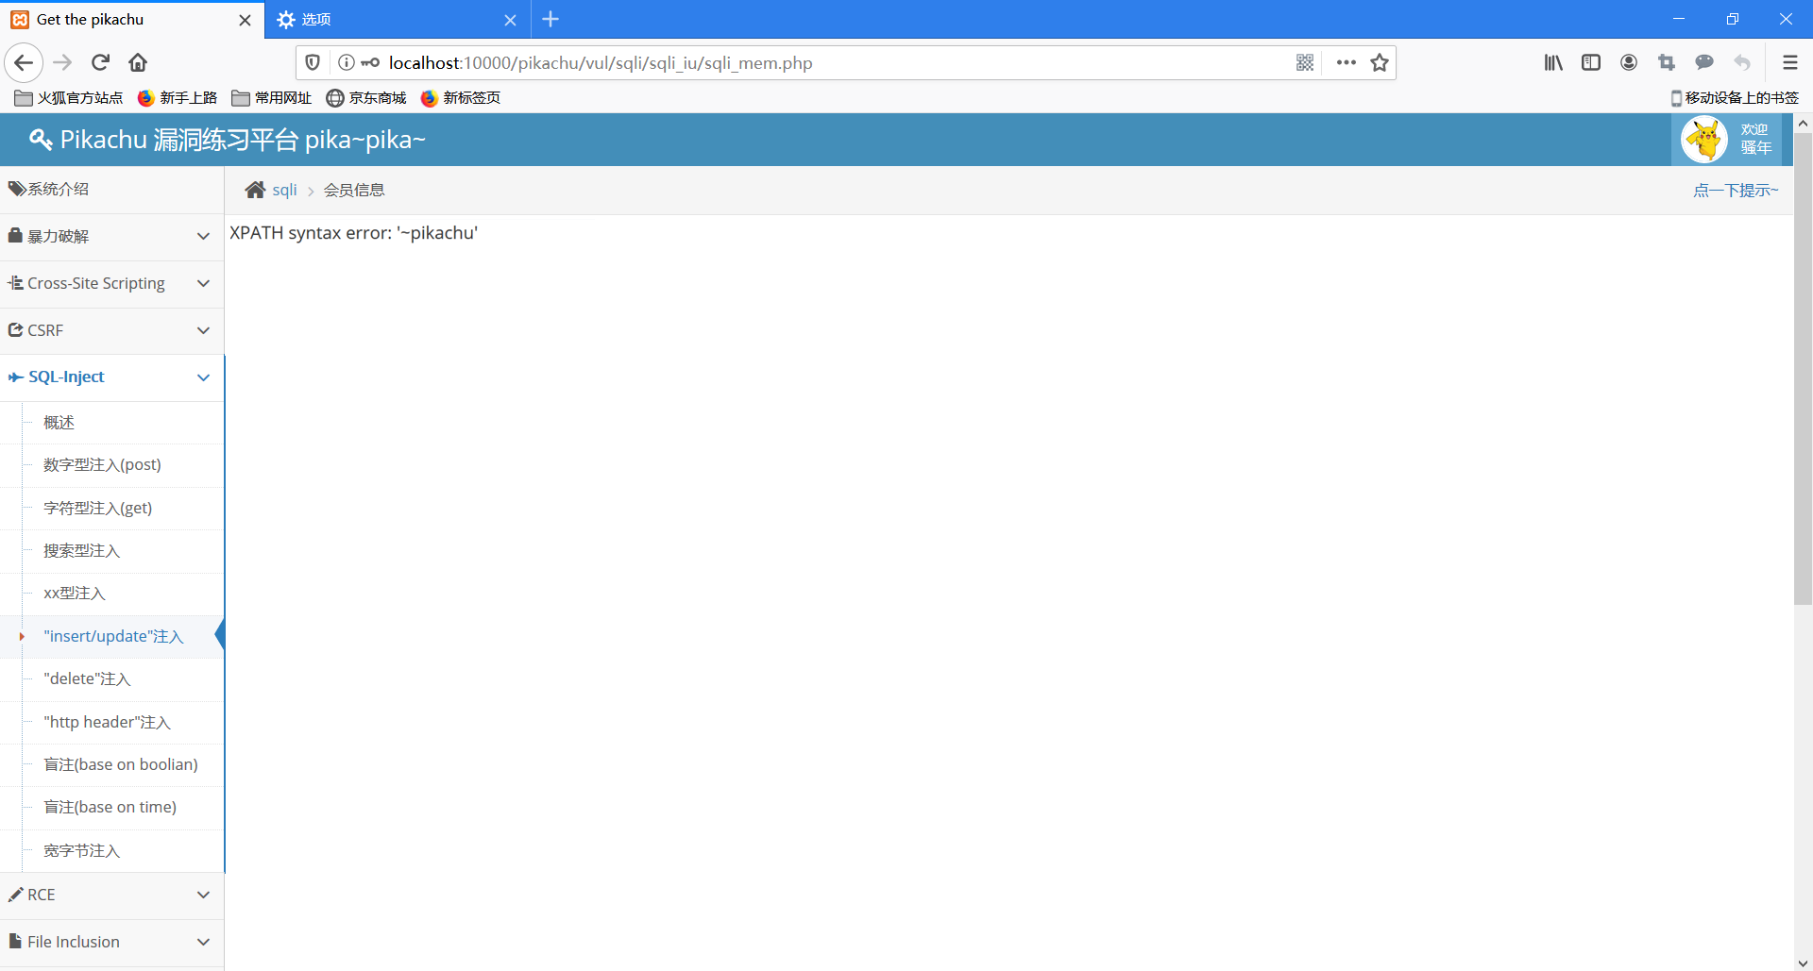Open the 京东商城 bookmark
This screenshot has height=971, width=1813.
coord(366,98)
